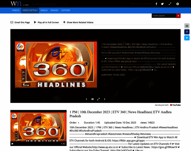
Task: Open the video title 1 PM 10th December 2023
Action: [x=120, y=114]
